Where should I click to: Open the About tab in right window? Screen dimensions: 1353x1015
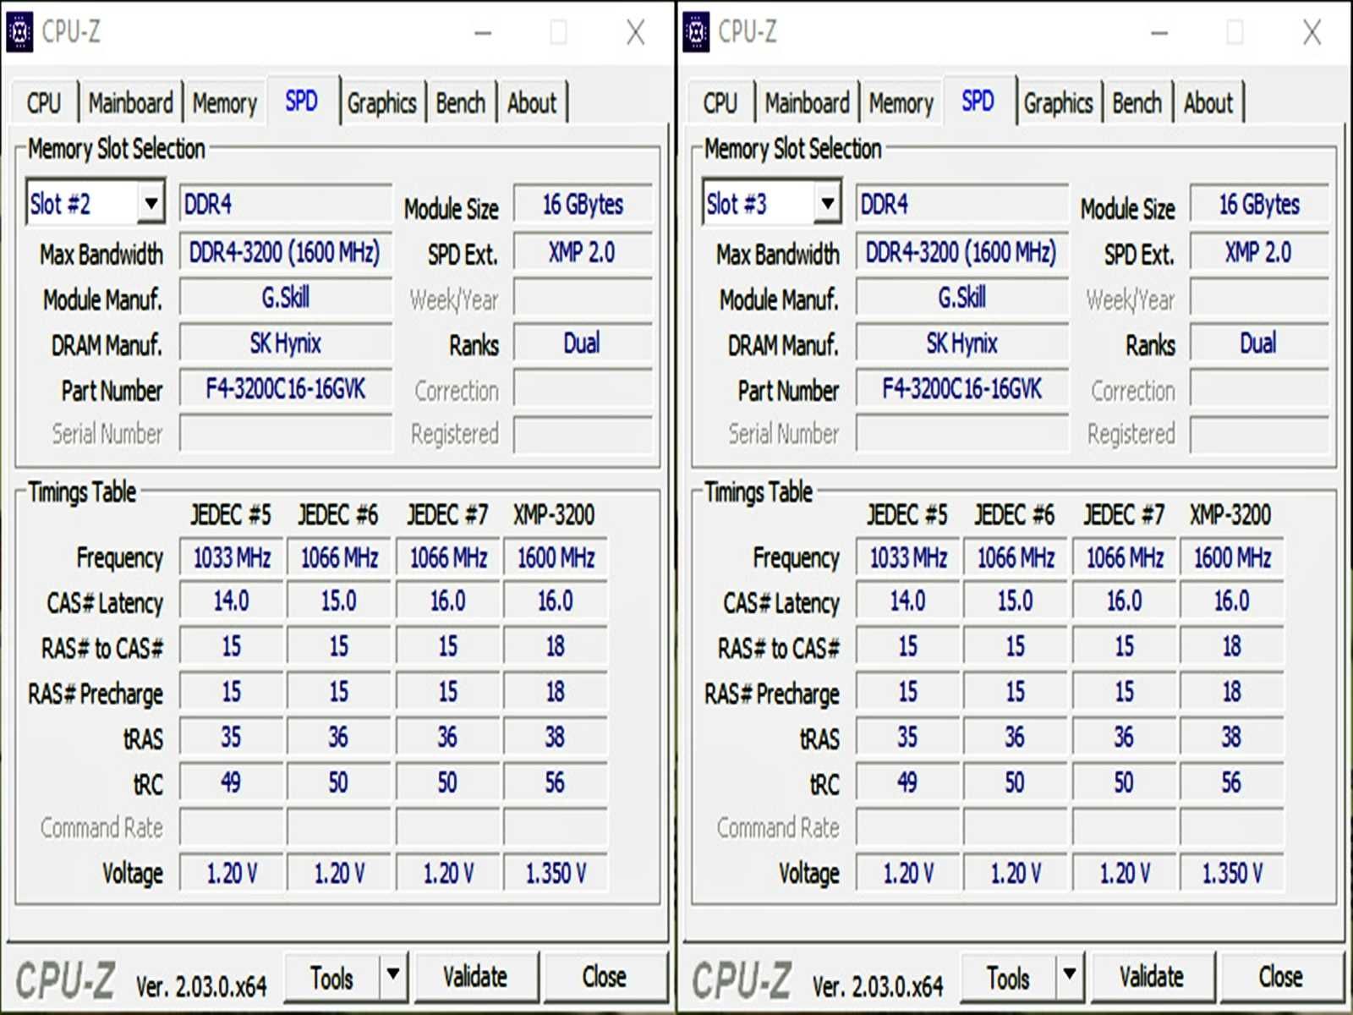(1208, 103)
